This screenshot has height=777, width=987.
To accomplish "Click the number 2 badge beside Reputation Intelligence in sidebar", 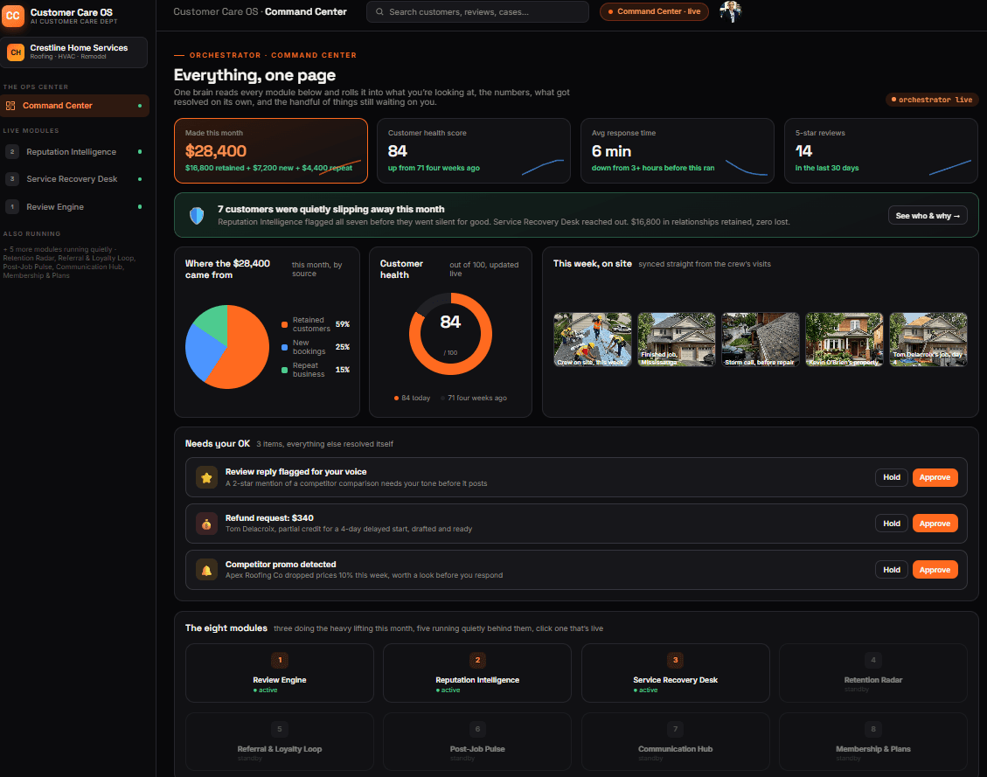I will tap(12, 151).
